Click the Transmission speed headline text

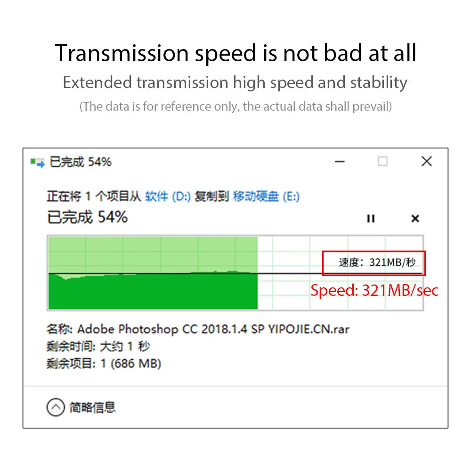click(235, 53)
